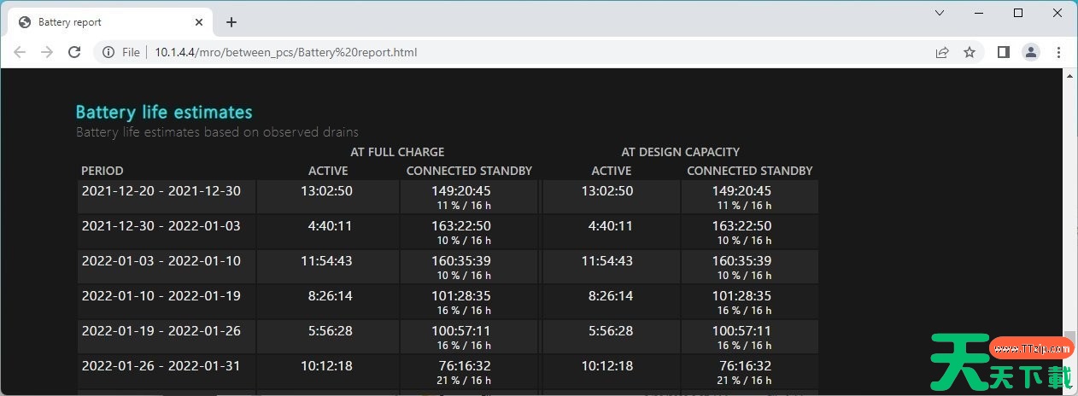Image resolution: width=1078 pixels, height=396 pixels.
Task: Toggle the browser side panel
Action: [x=1004, y=52]
